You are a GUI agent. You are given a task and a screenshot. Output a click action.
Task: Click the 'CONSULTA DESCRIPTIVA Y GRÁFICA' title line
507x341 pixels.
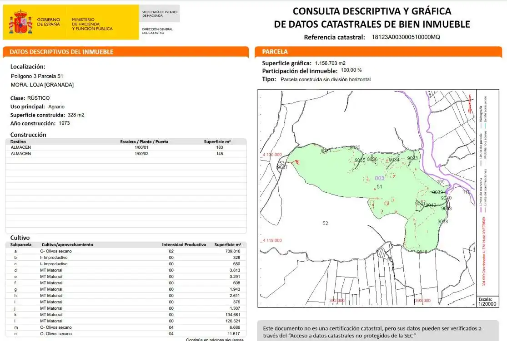pos(372,11)
